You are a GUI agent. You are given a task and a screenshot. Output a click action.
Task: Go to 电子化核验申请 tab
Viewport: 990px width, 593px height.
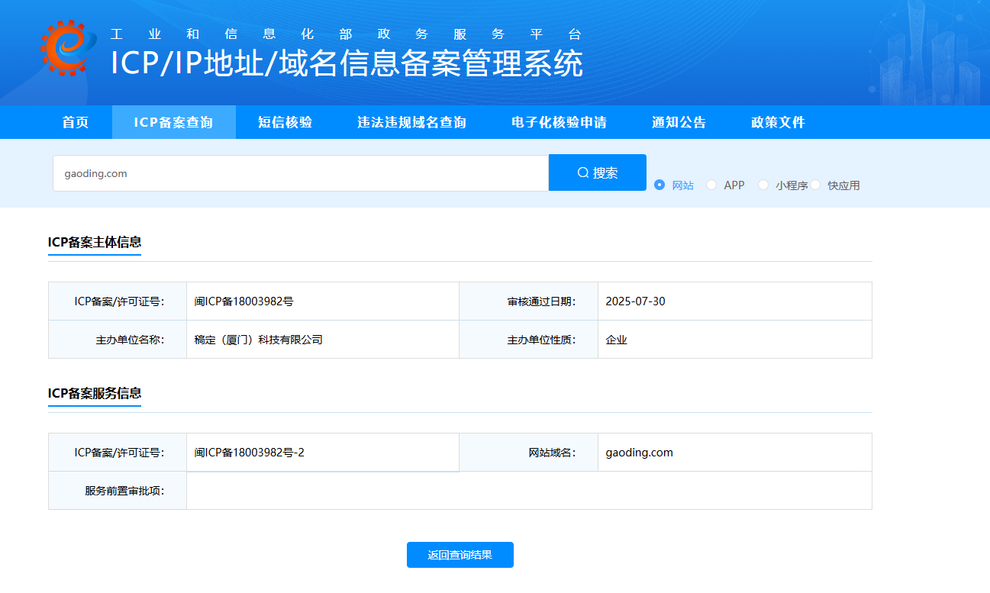pos(559,122)
